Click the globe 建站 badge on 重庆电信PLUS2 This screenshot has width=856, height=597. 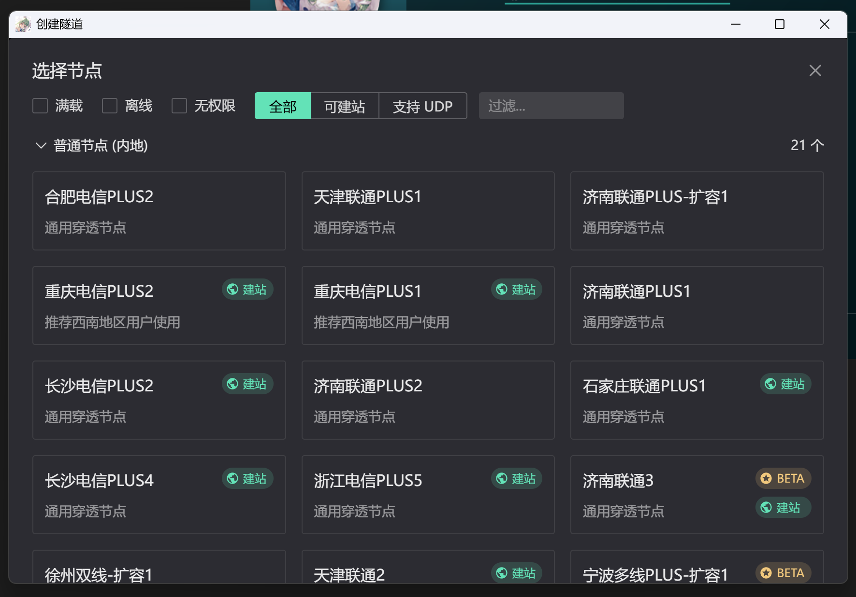coord(247,290)
